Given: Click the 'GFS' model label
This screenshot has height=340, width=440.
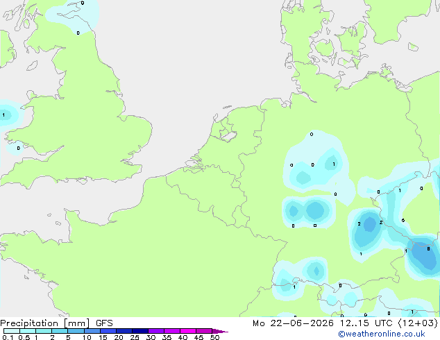Looking at the screenshot, I should pos(104,323).
